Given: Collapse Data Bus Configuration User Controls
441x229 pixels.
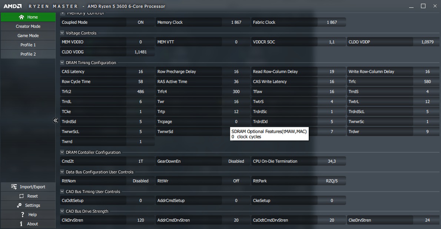Looking at the screenshot, I should 62,172.
